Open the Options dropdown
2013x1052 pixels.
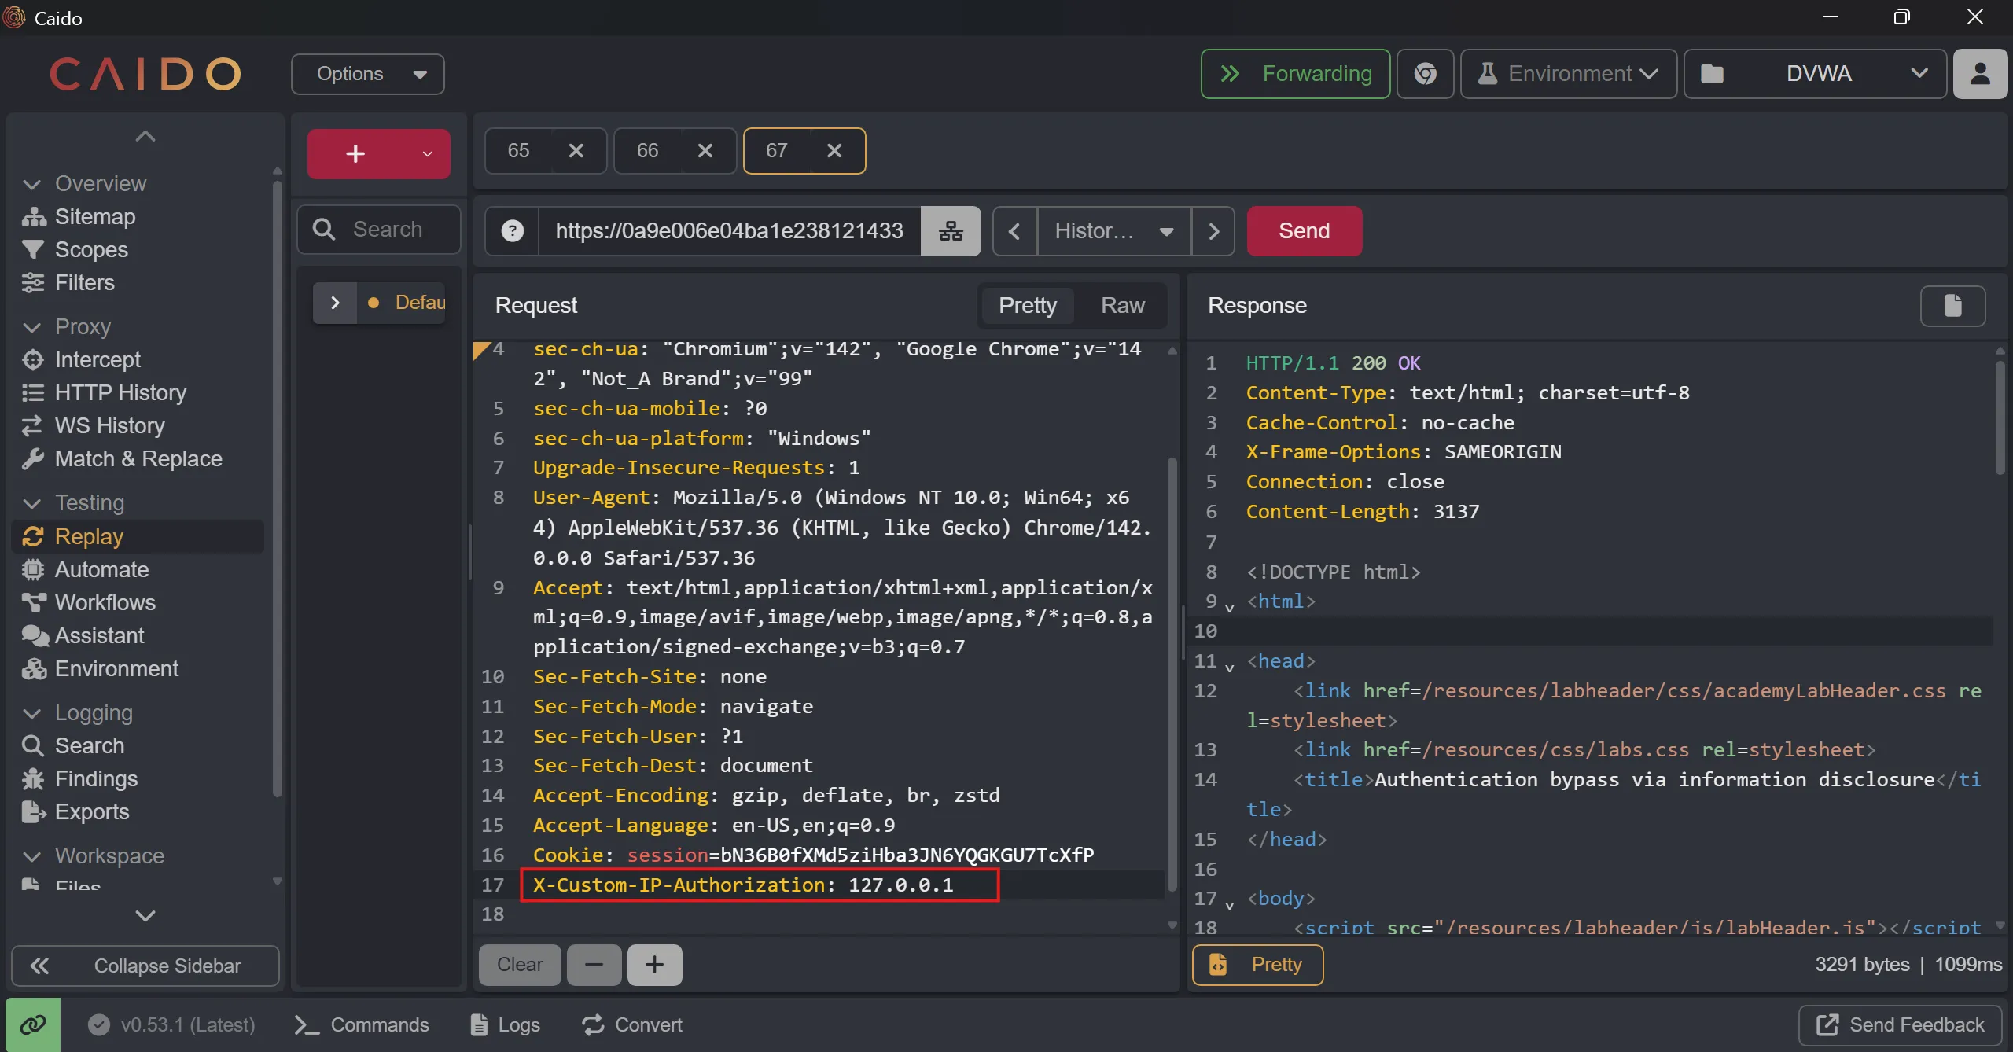click(368, 74)
